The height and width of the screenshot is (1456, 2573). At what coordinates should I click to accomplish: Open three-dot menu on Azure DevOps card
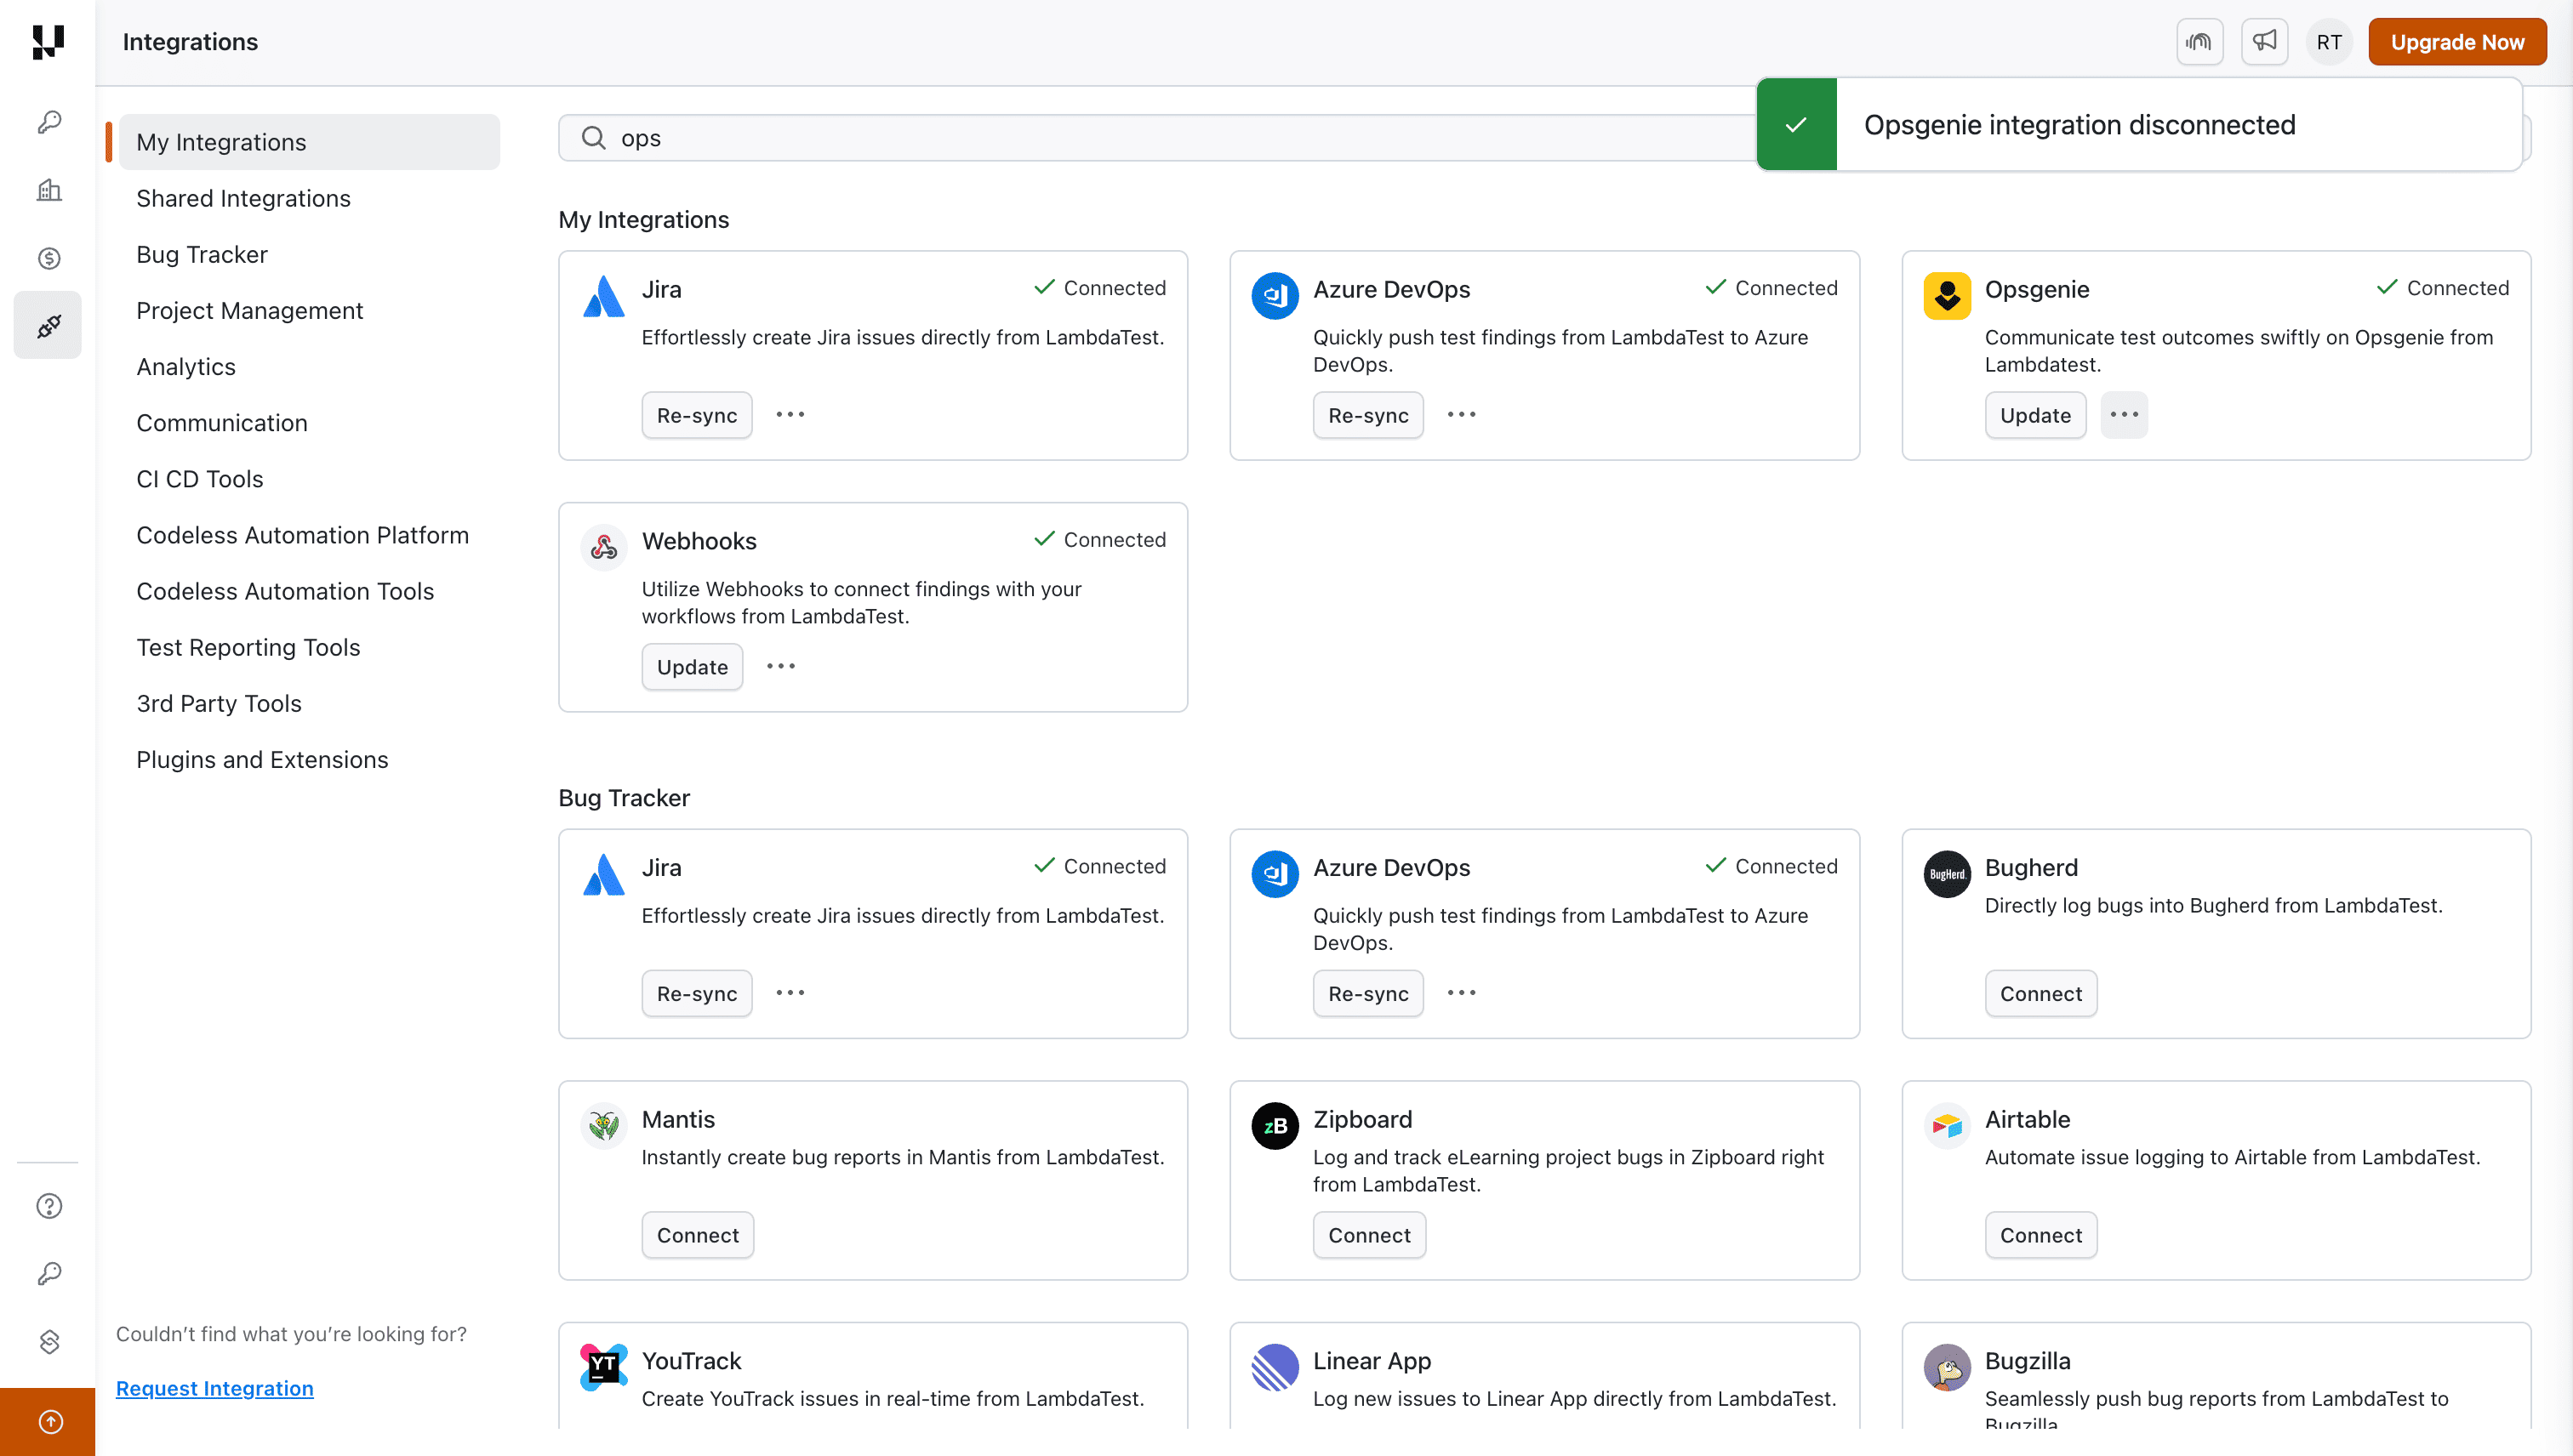tap(1462, 414)
